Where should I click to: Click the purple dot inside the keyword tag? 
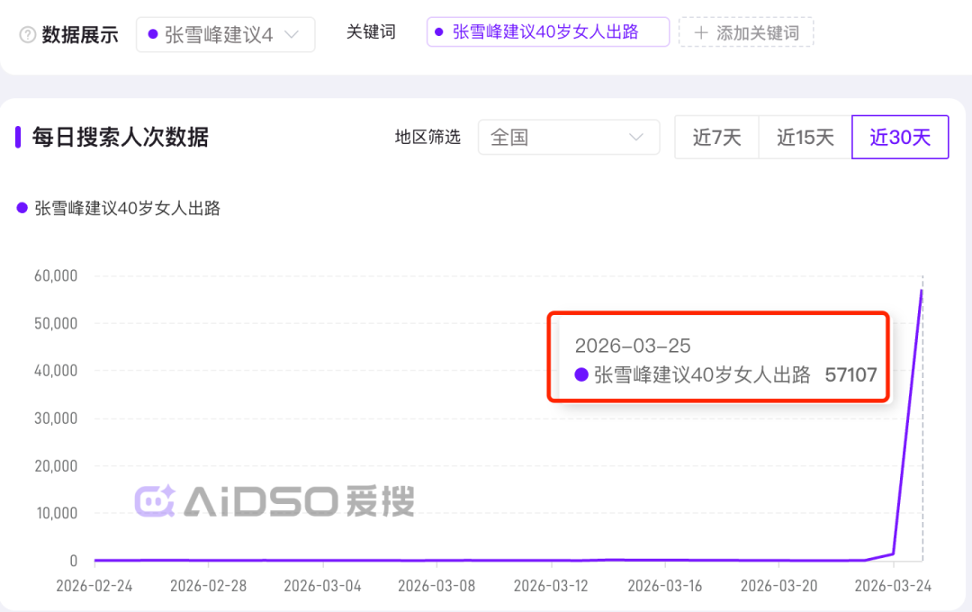click(x=438, y=32)
